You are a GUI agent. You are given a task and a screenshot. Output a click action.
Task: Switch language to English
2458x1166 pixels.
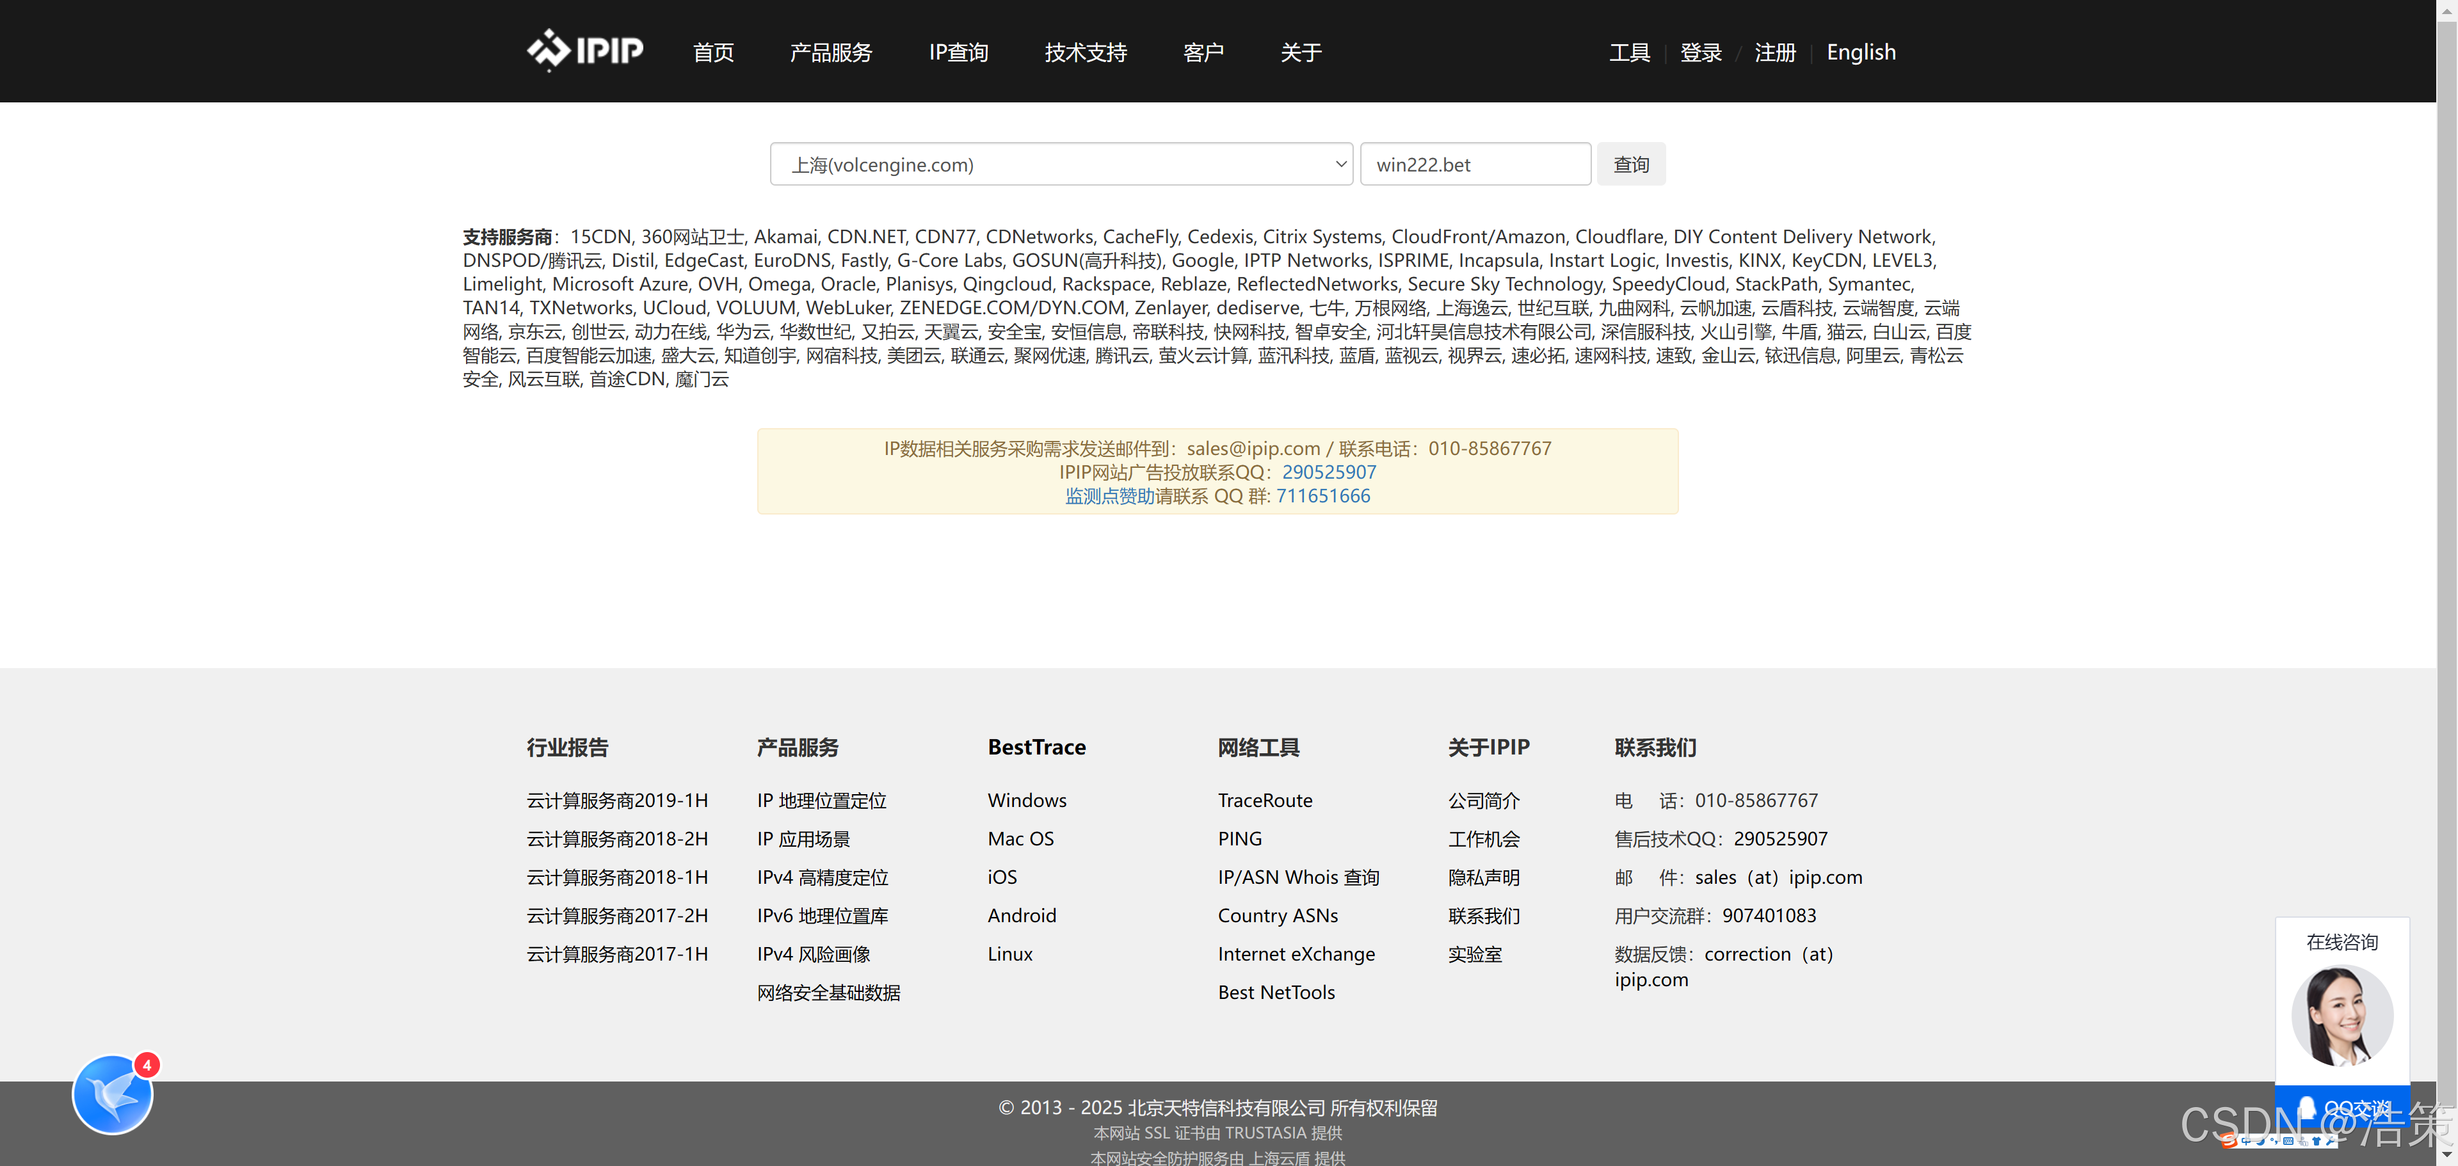pos(1861,52)
